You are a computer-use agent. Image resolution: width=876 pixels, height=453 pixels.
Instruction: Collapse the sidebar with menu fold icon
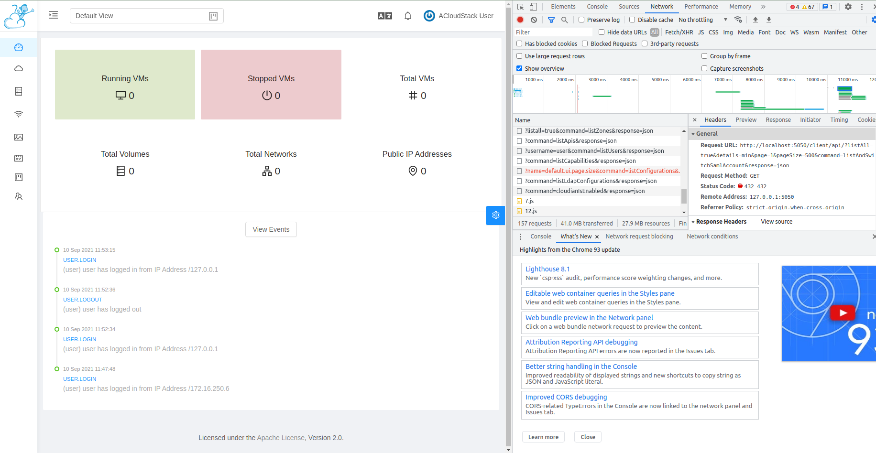[x=54, y=15]
